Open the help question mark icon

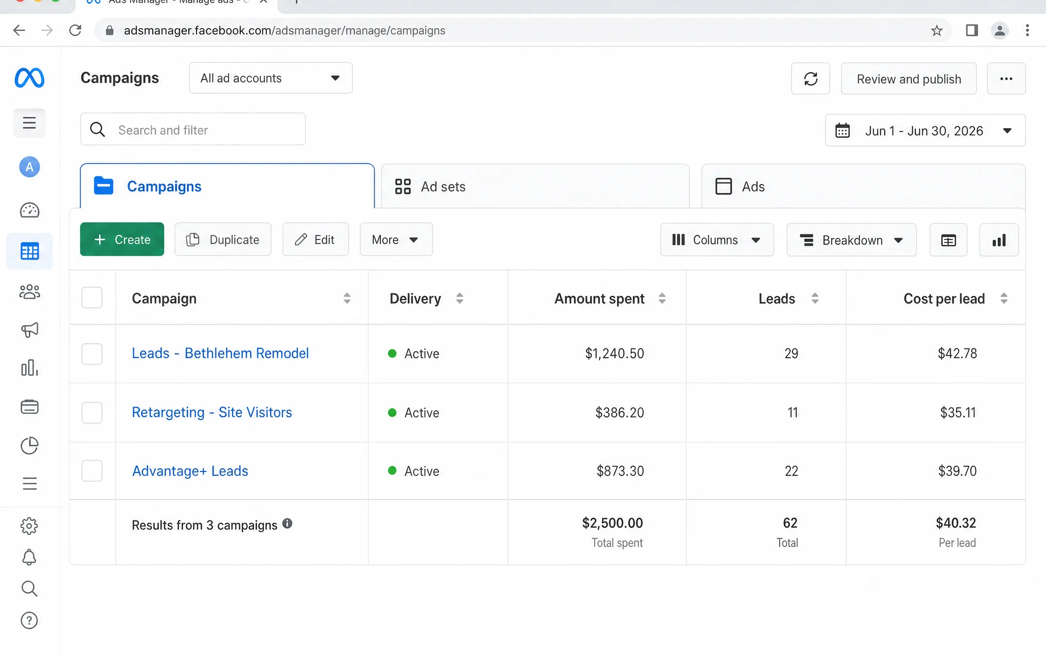29,621
